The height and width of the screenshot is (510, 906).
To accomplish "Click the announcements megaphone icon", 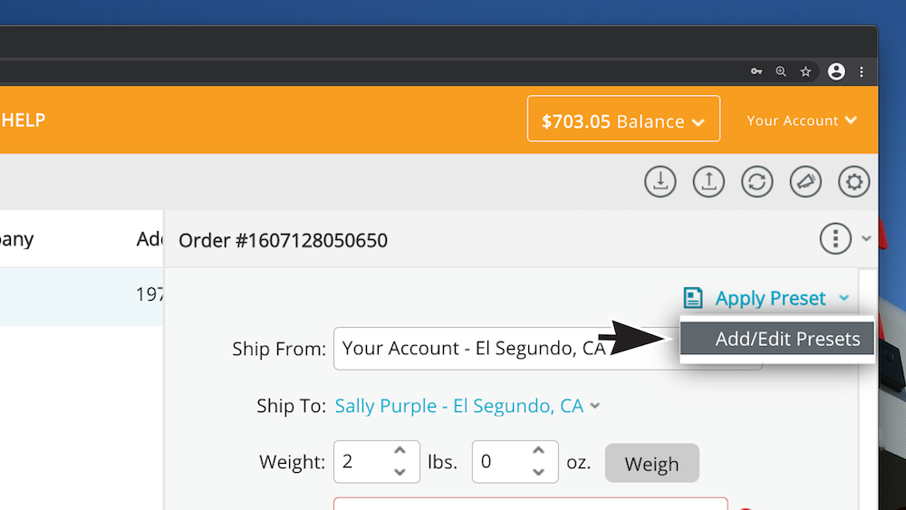I will (805, 181).
